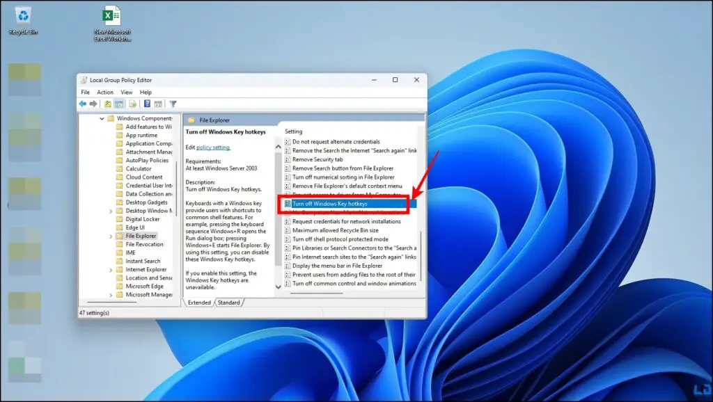713x402 pixels.
Task: Select the Desktop Gadgets folder
Action: [141, 202]
